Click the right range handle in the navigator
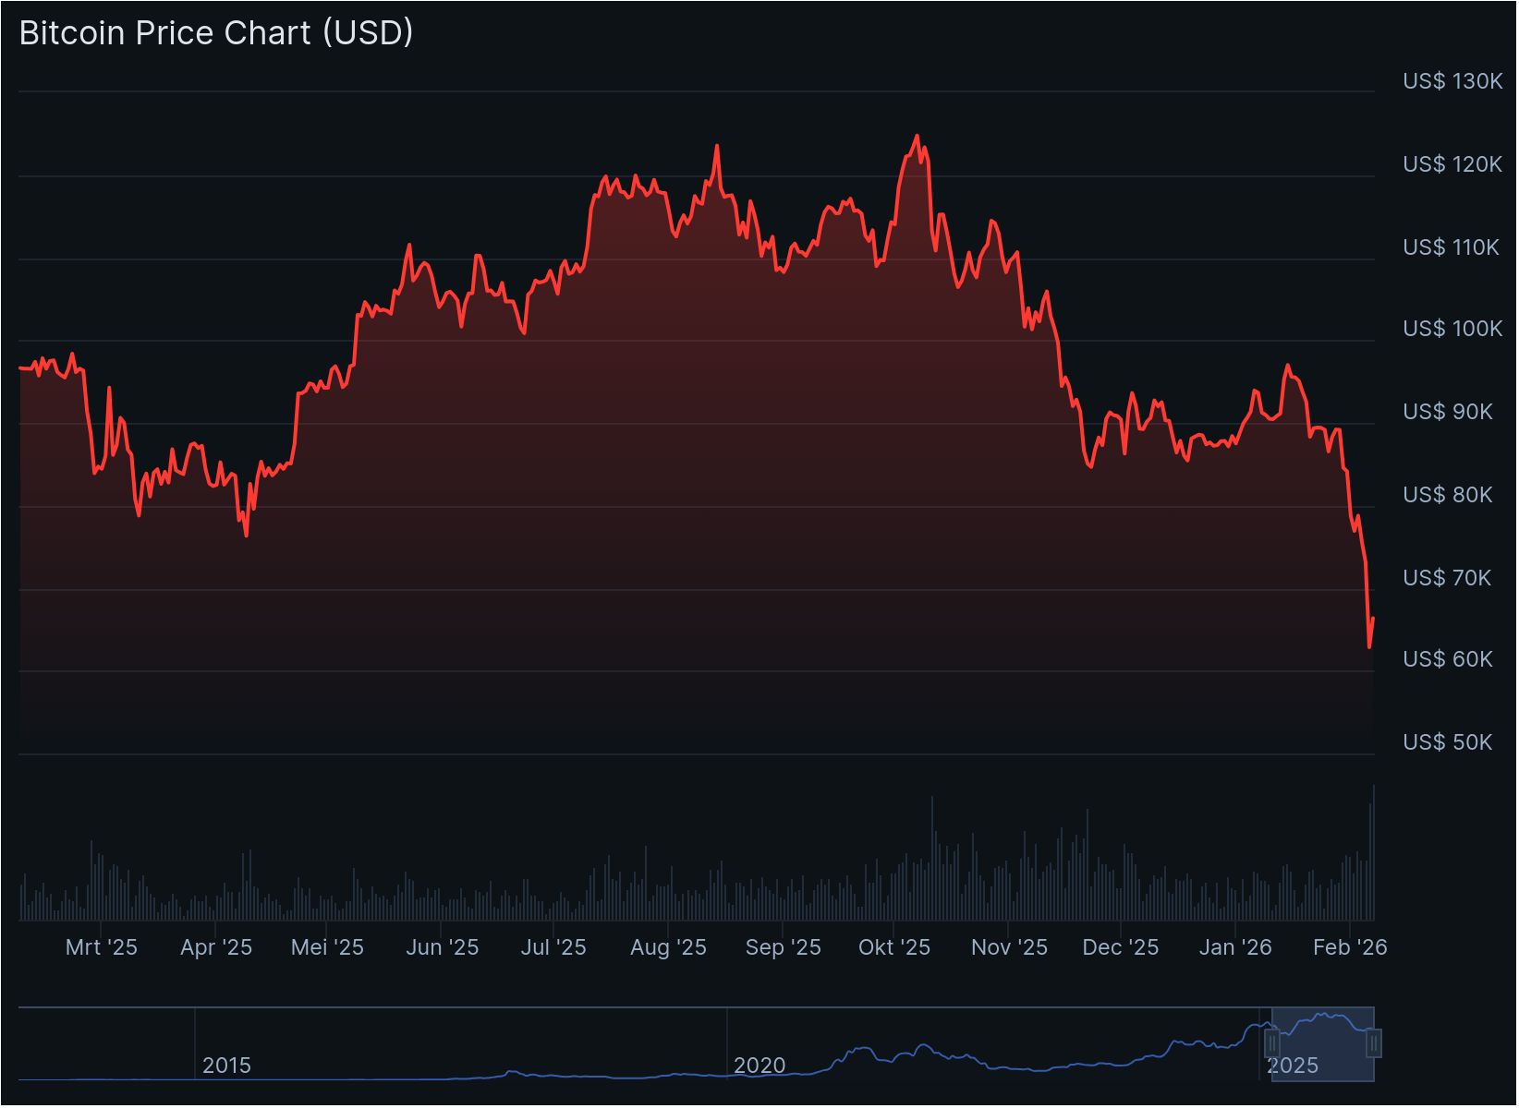Screen dimensions: 1519x1108 tap(1374, 1044)
